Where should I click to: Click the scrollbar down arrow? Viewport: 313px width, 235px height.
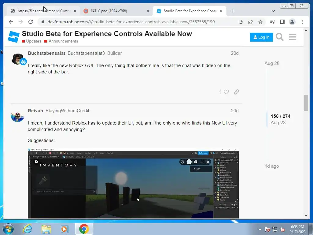(306, 216)
